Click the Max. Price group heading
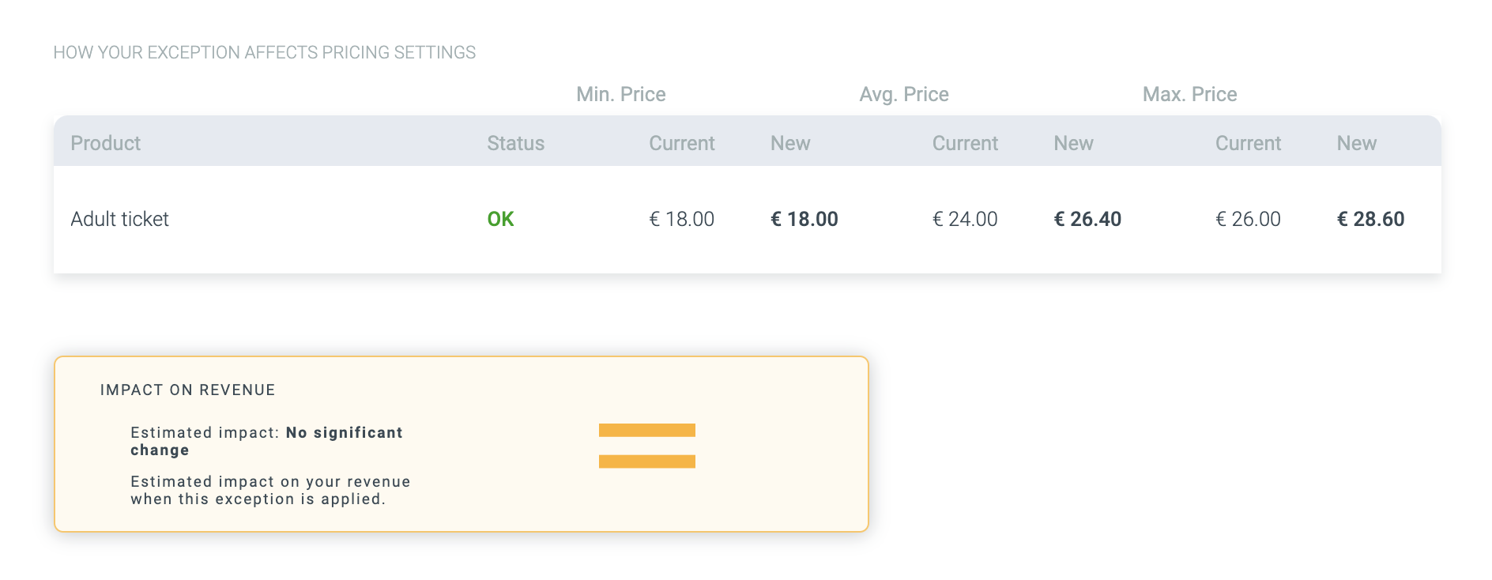The image size is (1492, 580). (x=1189, y=95)
